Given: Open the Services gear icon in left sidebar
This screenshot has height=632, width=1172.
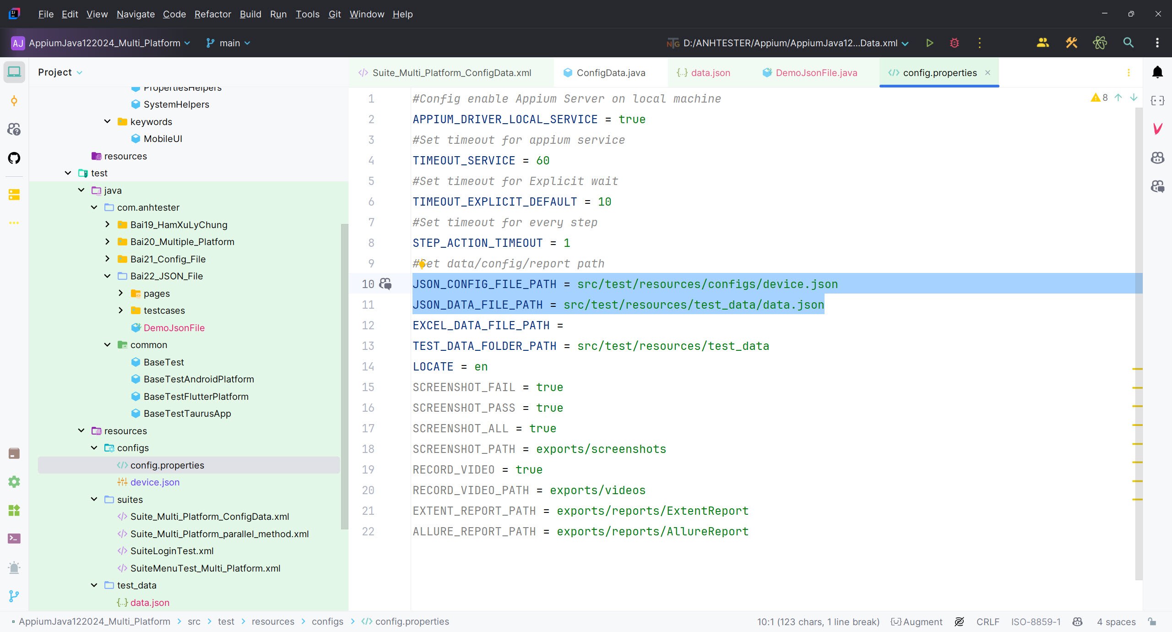Looking at the screenshot, I should pyautogui.click(x=14, y=482).
